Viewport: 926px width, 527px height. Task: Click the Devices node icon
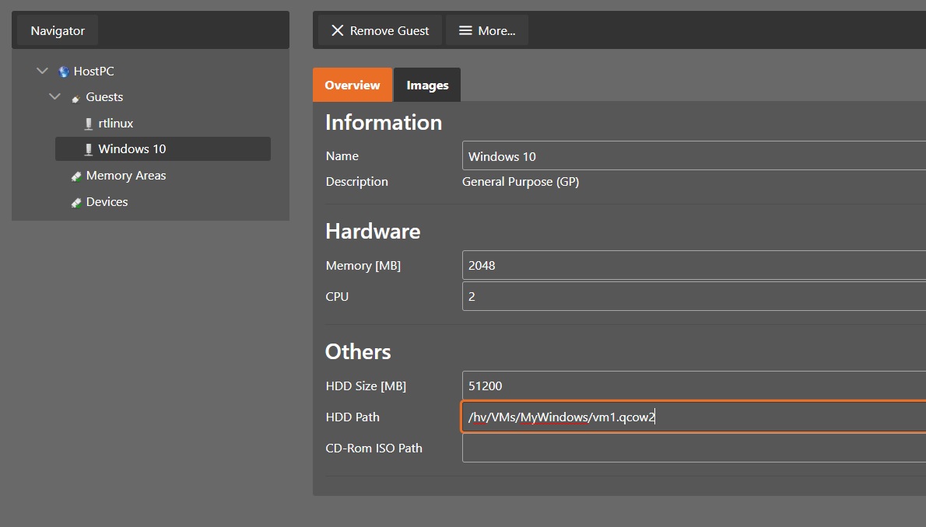click(x=76, y=202)
